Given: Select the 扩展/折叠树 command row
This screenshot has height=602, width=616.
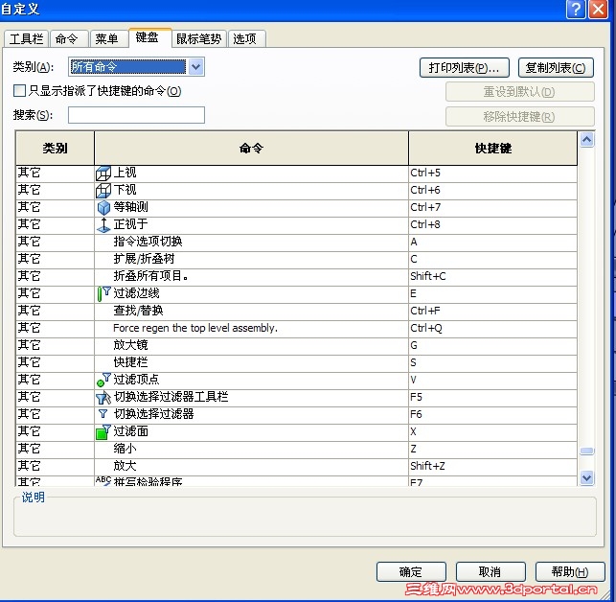Looking at the screenshot, I should tap(297, 259).
